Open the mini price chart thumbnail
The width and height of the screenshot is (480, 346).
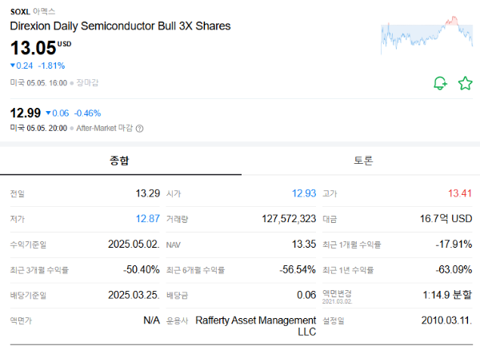(x=426, y=35)
